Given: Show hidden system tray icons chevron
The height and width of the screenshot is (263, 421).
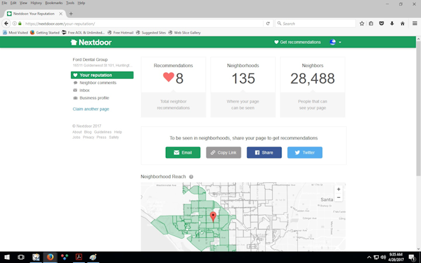Looking at the screenshot, I should pos(369,257).
